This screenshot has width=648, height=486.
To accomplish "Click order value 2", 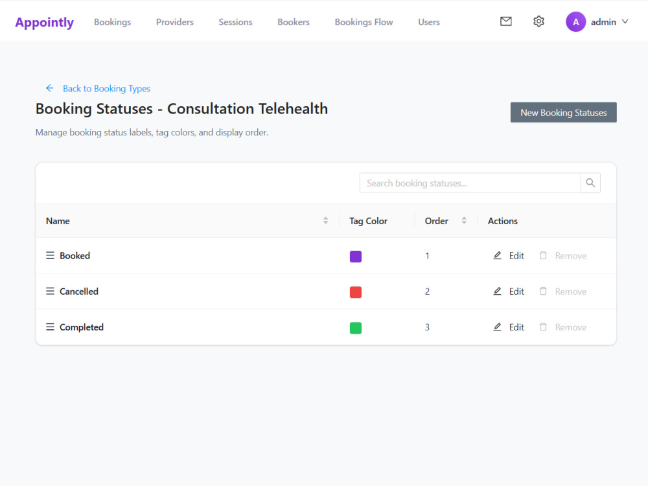I will [x=427, y=292].
